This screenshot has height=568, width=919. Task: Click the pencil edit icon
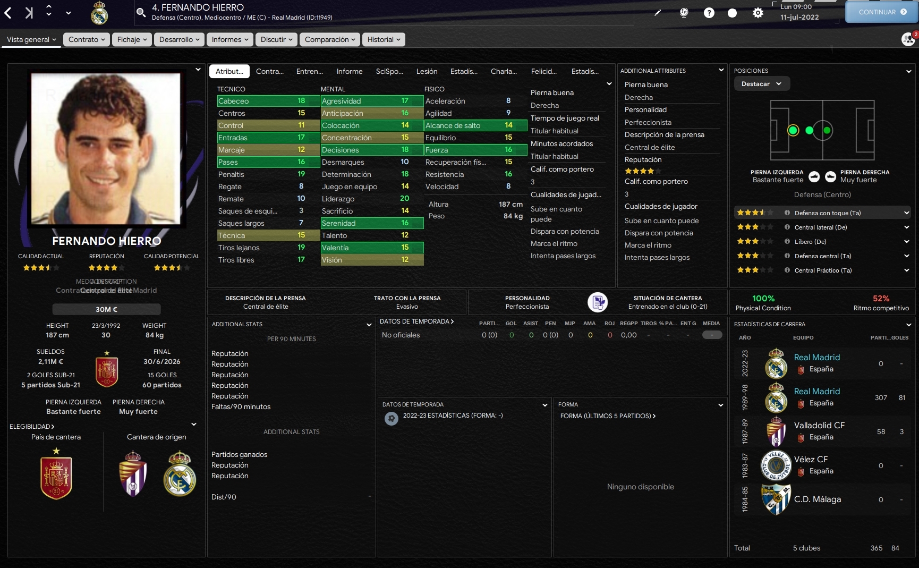click(658, 13)
